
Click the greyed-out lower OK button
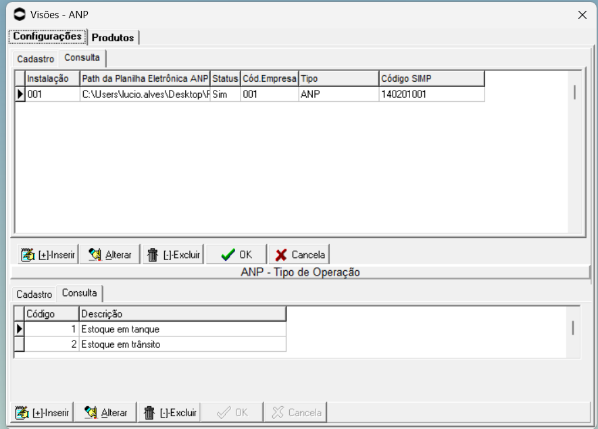point(232,412)
